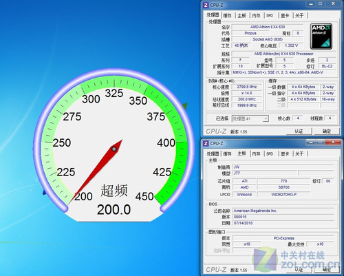This screenshot has width=344, height=276.
Task: Click the chipset model value 770
Action: [x=283, y=181]
